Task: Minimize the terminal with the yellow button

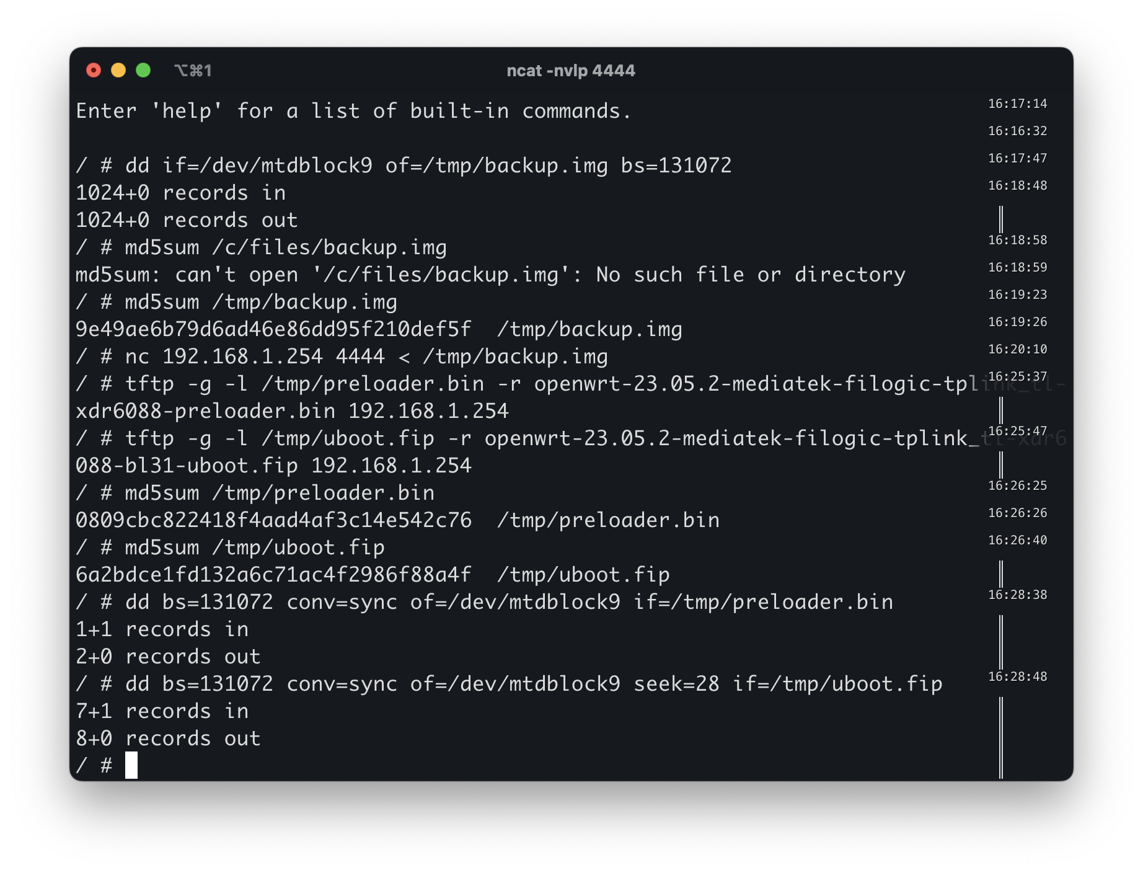Action: (118, 71)
